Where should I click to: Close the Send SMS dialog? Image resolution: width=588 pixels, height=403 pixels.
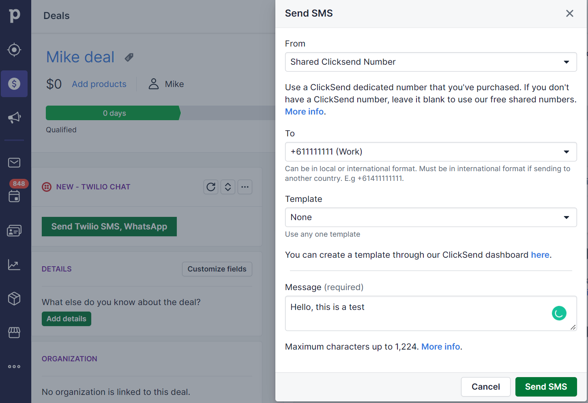570,13
